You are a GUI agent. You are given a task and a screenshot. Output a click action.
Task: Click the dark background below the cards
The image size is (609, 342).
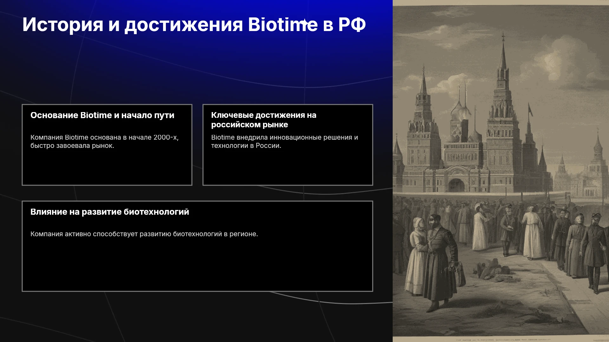pyautogui.click(x=197, y=317)
